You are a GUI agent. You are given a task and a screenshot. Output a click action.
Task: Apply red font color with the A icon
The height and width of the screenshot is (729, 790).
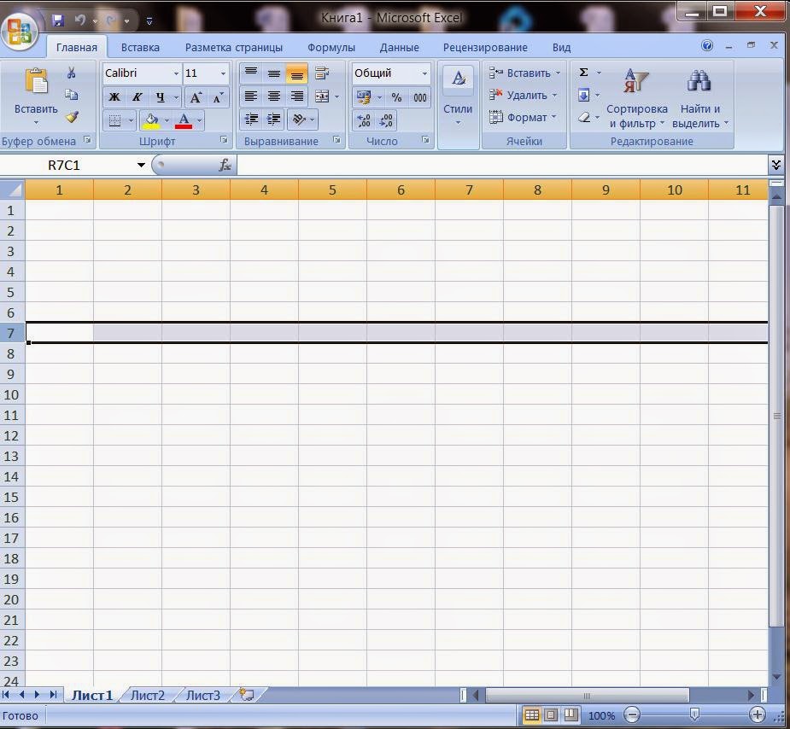click(184, 120)
